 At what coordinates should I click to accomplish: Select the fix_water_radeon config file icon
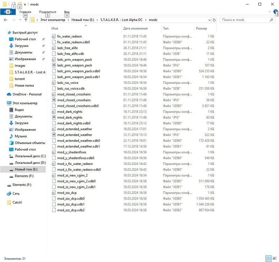click(x=54, y=36)
